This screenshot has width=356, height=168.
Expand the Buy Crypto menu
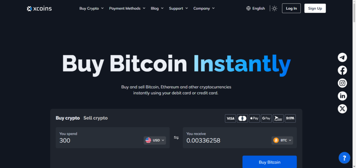91,8
